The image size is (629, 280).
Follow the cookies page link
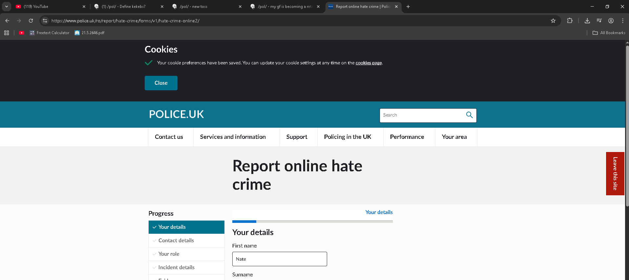[368, 63]
